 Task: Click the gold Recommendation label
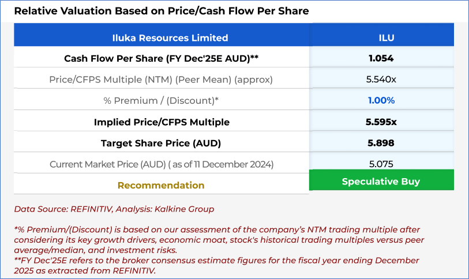coord(161,186)
